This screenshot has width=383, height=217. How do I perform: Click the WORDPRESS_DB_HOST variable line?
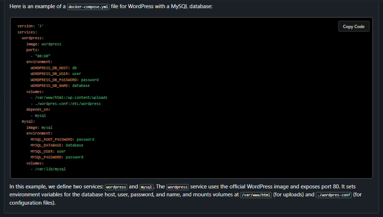(x=53, y=68)
